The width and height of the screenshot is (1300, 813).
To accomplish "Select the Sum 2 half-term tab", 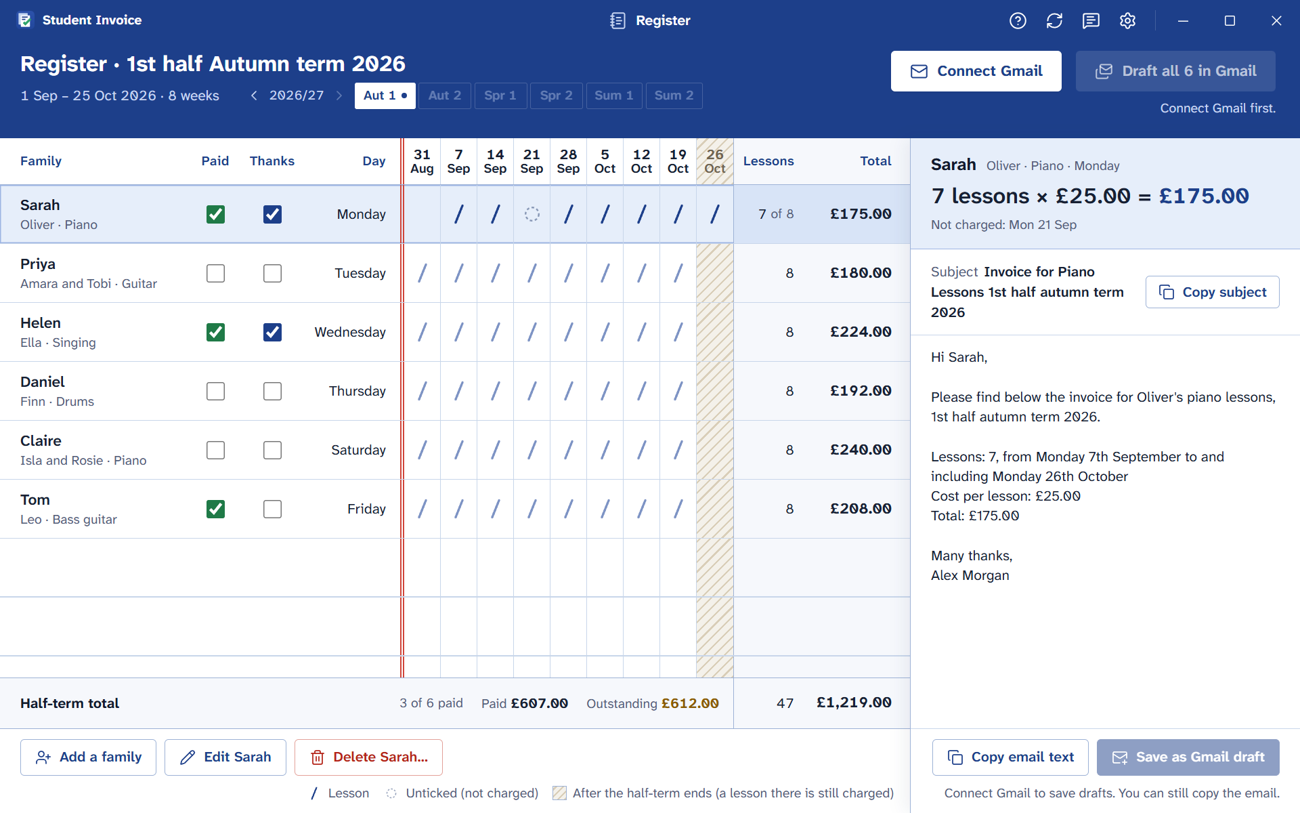I will [674, 96].
